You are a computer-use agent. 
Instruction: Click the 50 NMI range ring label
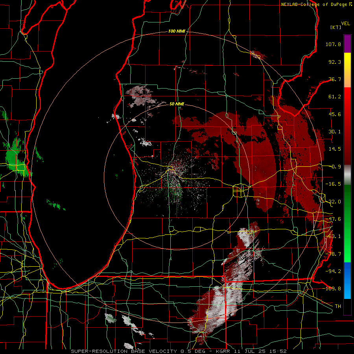(177, 104)
